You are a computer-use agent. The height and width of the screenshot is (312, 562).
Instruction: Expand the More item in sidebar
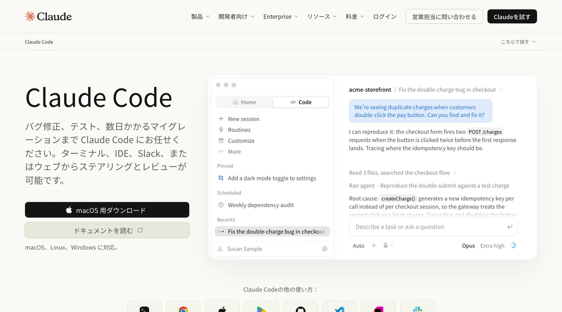pyautogui.click(x=230, y=152)
